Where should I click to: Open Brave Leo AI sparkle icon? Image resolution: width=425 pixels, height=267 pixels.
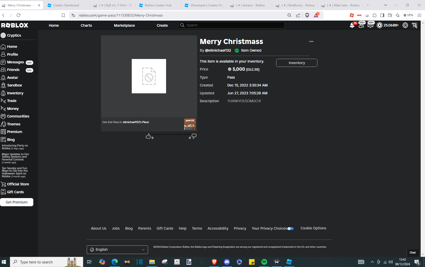(398, 15)
